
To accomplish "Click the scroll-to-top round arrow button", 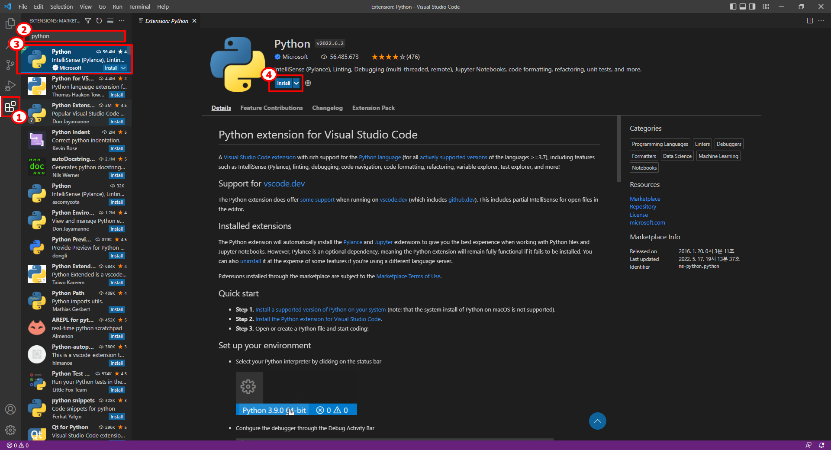I will click(597, 421).
